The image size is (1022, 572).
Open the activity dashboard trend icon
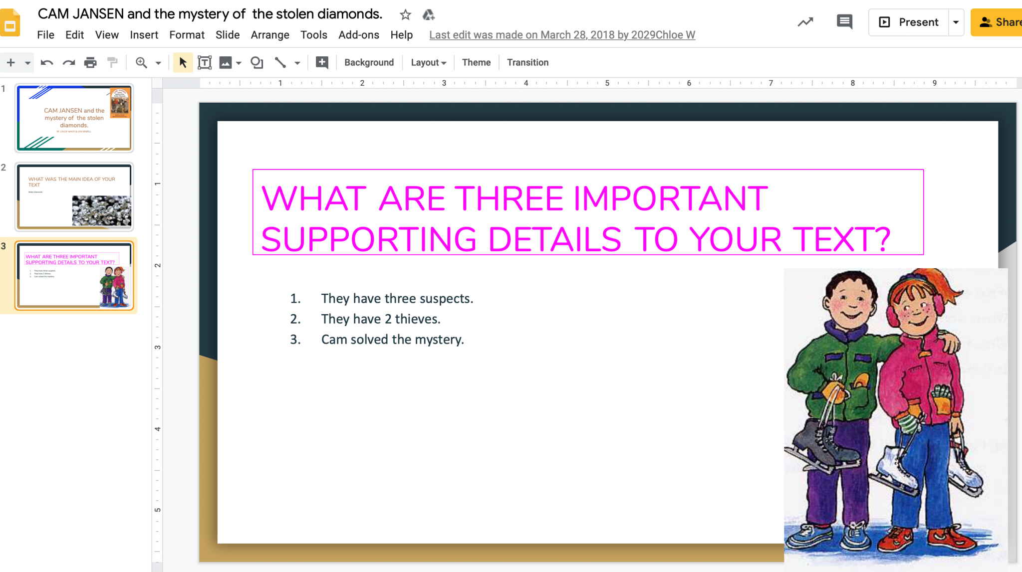805,22
